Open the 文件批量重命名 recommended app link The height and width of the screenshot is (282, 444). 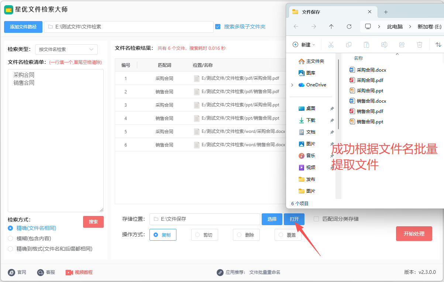265,272
